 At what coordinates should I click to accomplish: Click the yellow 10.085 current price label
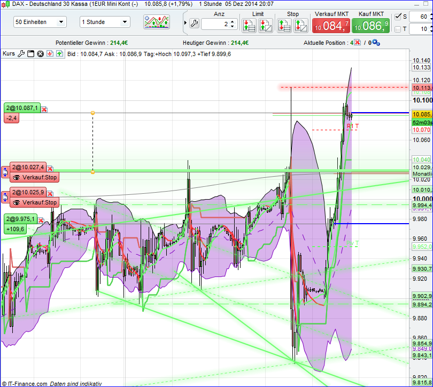422,114
